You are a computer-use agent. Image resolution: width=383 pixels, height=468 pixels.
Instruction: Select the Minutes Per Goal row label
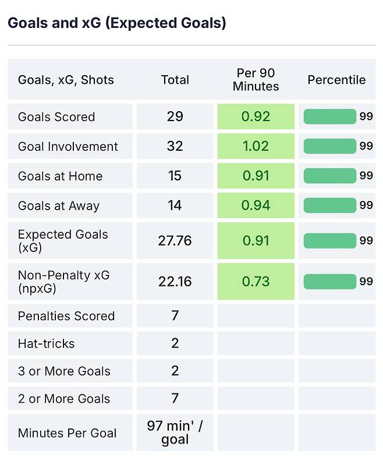(67, 433)
